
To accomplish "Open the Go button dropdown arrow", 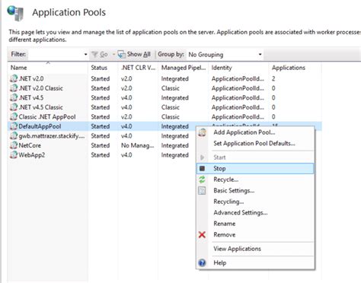I will pyautogui.click(x=113, y=54).
